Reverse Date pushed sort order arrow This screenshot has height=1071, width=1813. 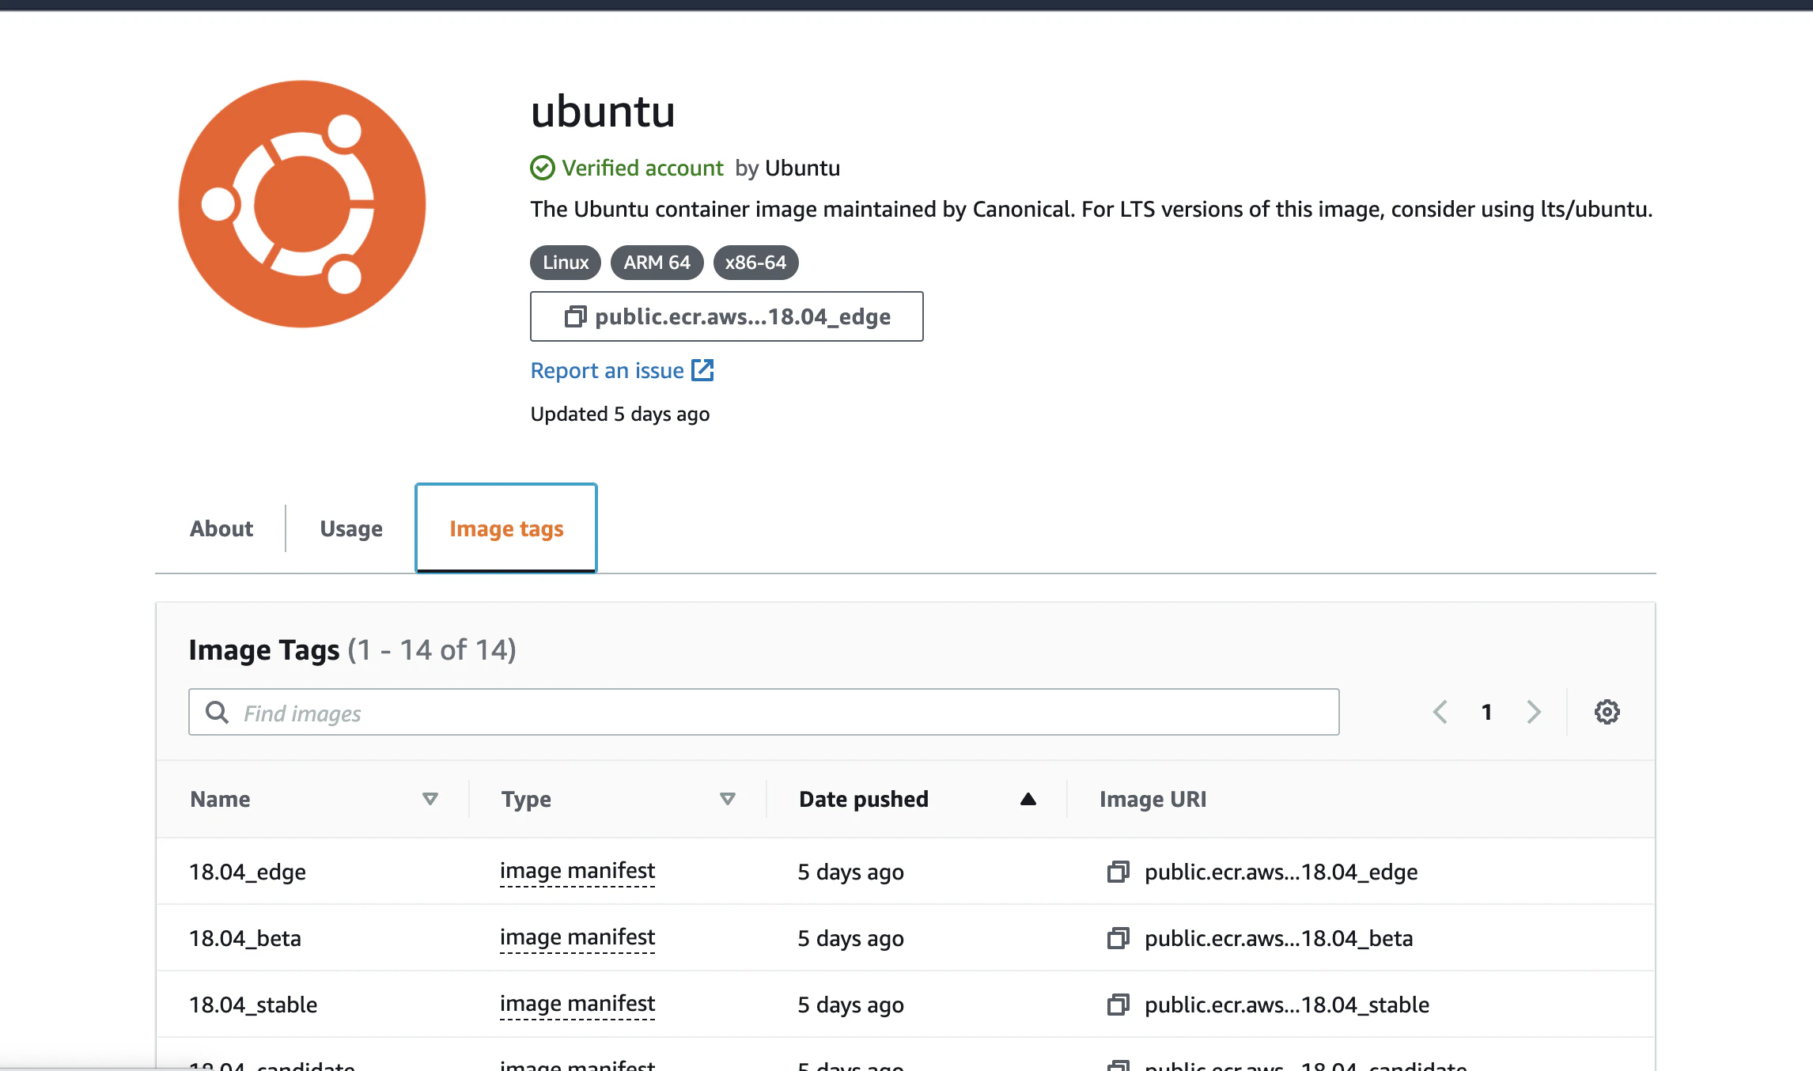tap(1028, 799)
